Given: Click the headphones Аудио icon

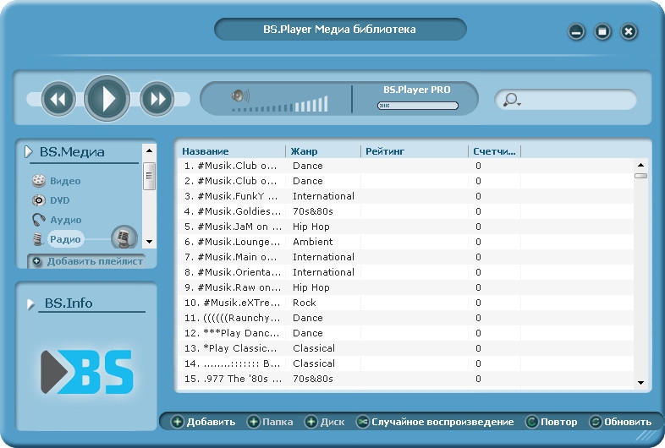Looking at the screenshot, I should point(39,220).
